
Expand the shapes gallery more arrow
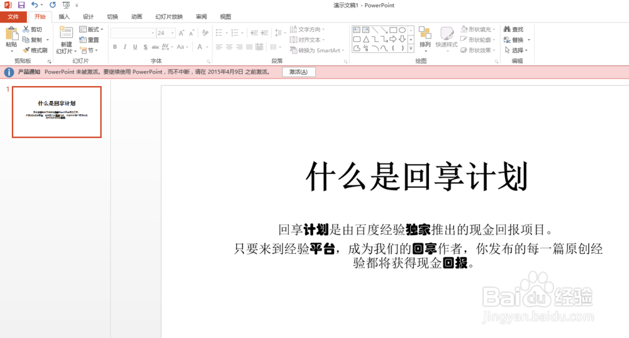(x=411, y=48)
